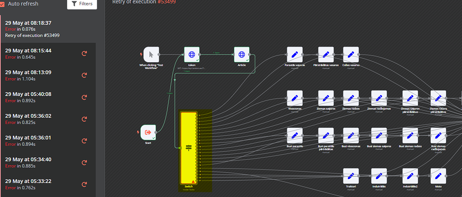The image size is (462, 197).
Task: Click retry icon for 05:40:08 execution
Action: point(84,97)
